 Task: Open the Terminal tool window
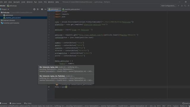3,103
